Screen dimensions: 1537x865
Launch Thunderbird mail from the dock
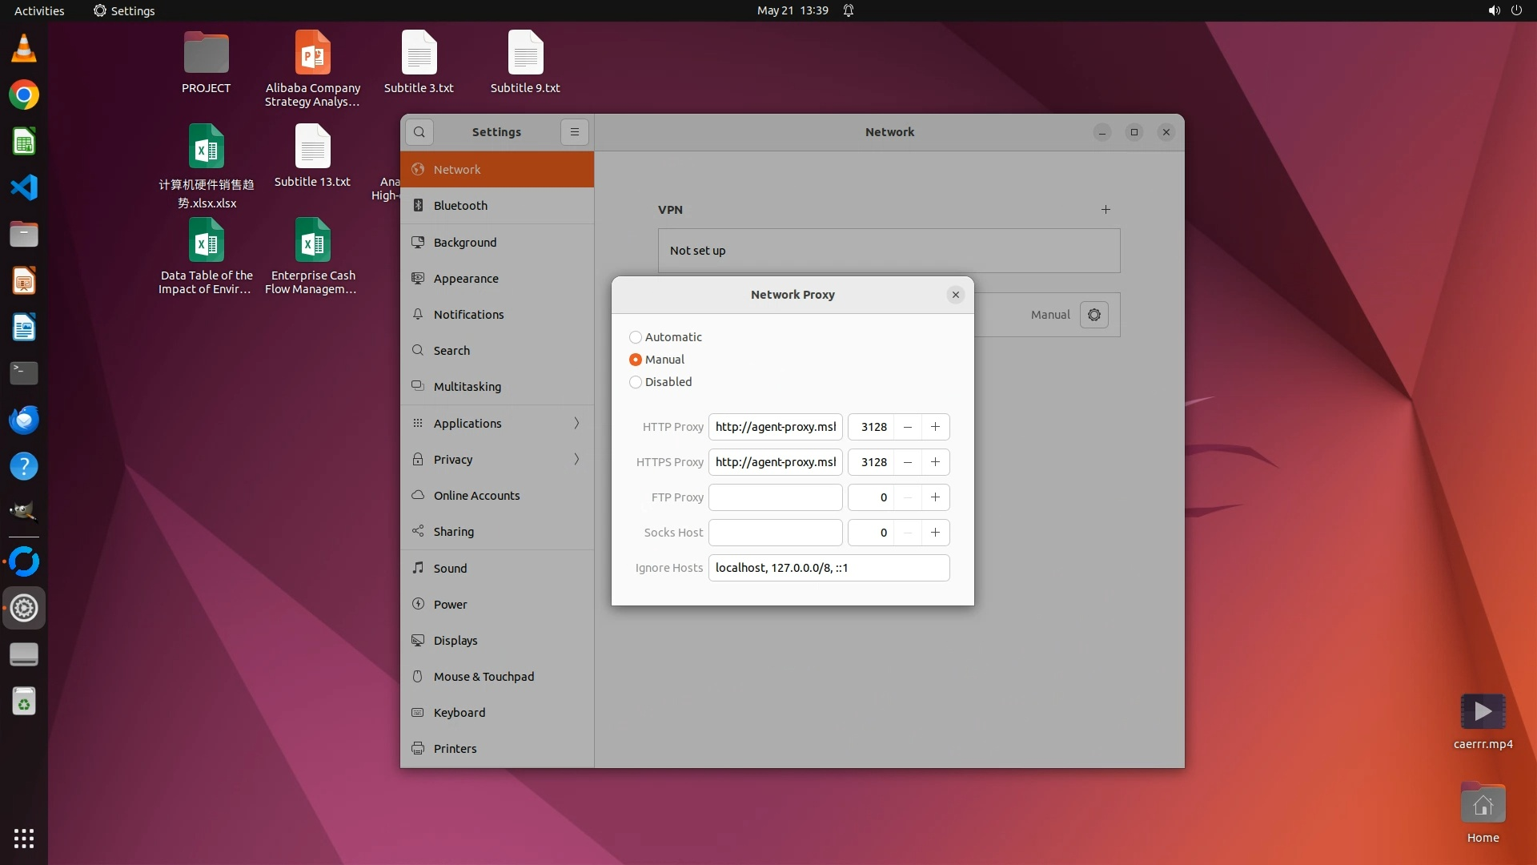coord(24,420)
